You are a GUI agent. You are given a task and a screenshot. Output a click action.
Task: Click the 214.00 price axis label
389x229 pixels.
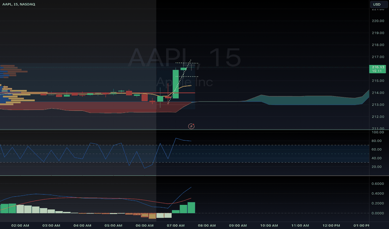(x=378, y=92)
